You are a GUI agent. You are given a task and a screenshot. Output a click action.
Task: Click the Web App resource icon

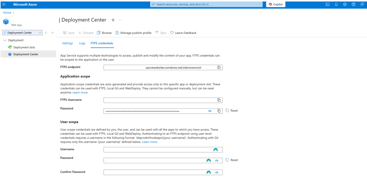pos(6,22)
